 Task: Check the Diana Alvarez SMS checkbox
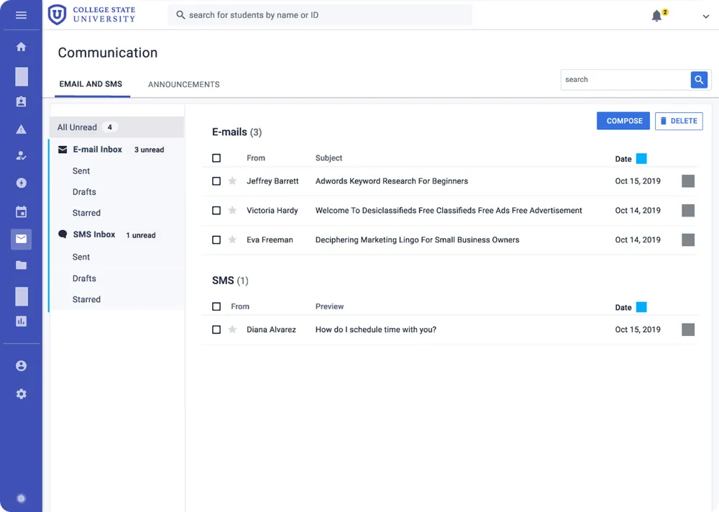tap(216, 329)
